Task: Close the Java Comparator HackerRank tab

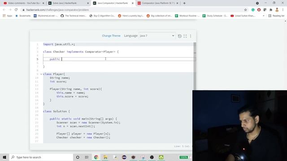Action: [x=133, y=3]
